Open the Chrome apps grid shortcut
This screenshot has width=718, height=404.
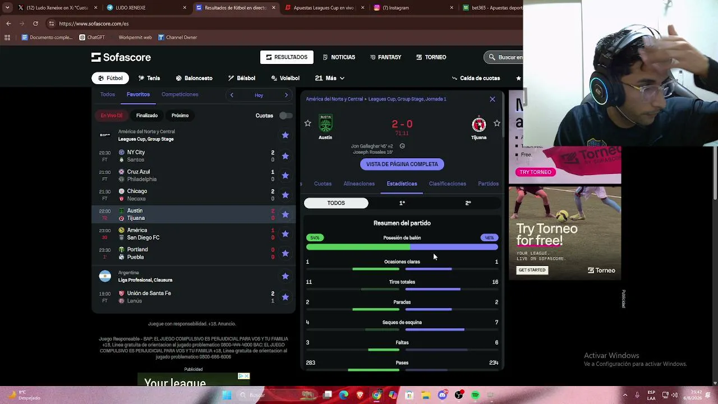click(7, 38)
